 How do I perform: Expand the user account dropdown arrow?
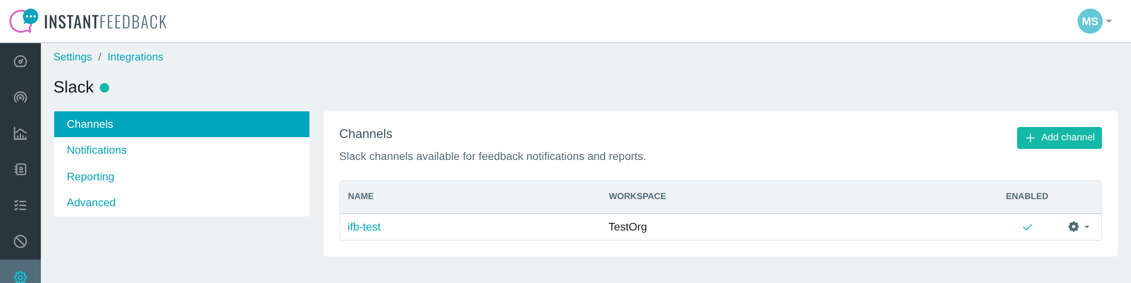coord(1109,21)
